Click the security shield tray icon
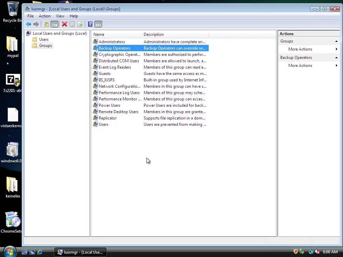Screen dimensions: 343x257 295,252
